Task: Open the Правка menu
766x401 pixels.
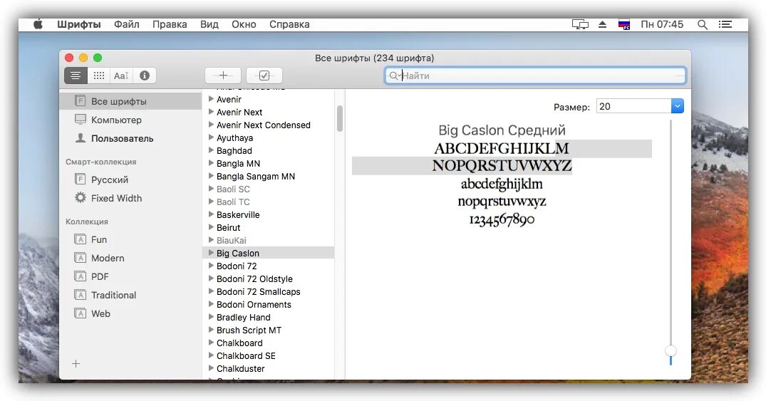Action: coord(170,24)
